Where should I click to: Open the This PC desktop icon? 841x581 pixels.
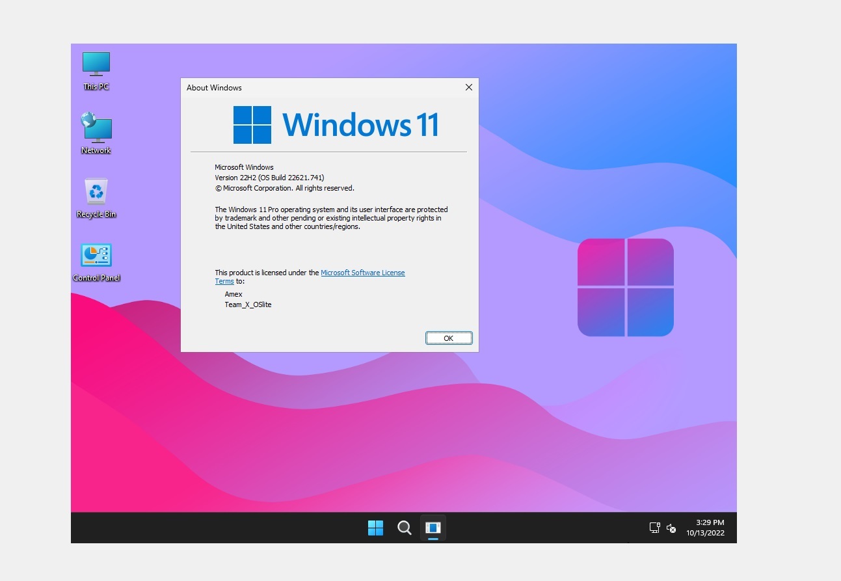(96, 70)
